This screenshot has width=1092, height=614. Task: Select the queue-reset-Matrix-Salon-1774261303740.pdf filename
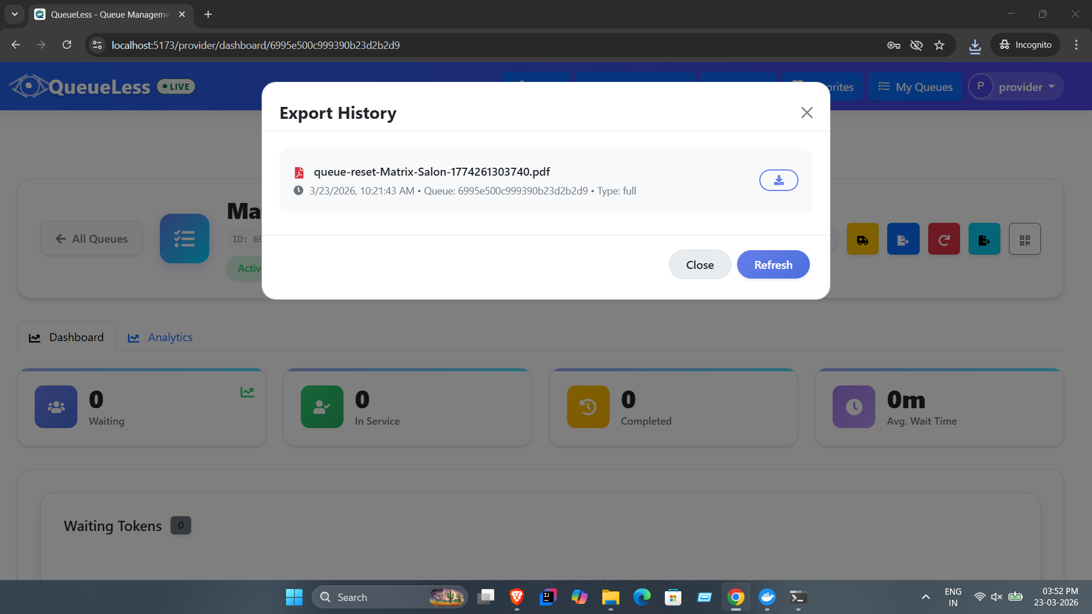pos(432,172)
